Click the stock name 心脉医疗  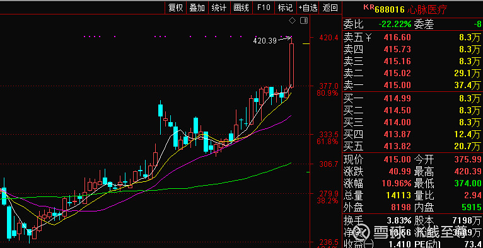coord(427,9)
